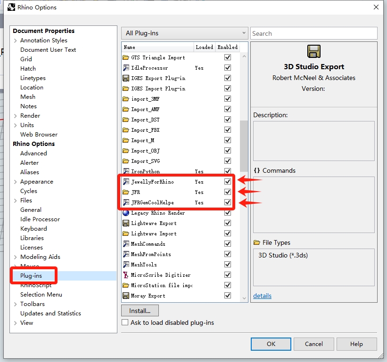387x362 pixels.
Task: Toggle Enabled checkbox for Import_OBJ
Action: click(x=228, y=150)
